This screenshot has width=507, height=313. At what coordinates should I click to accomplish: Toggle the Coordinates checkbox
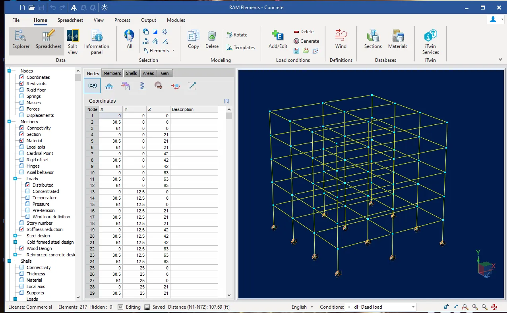(x=22, y=77)
